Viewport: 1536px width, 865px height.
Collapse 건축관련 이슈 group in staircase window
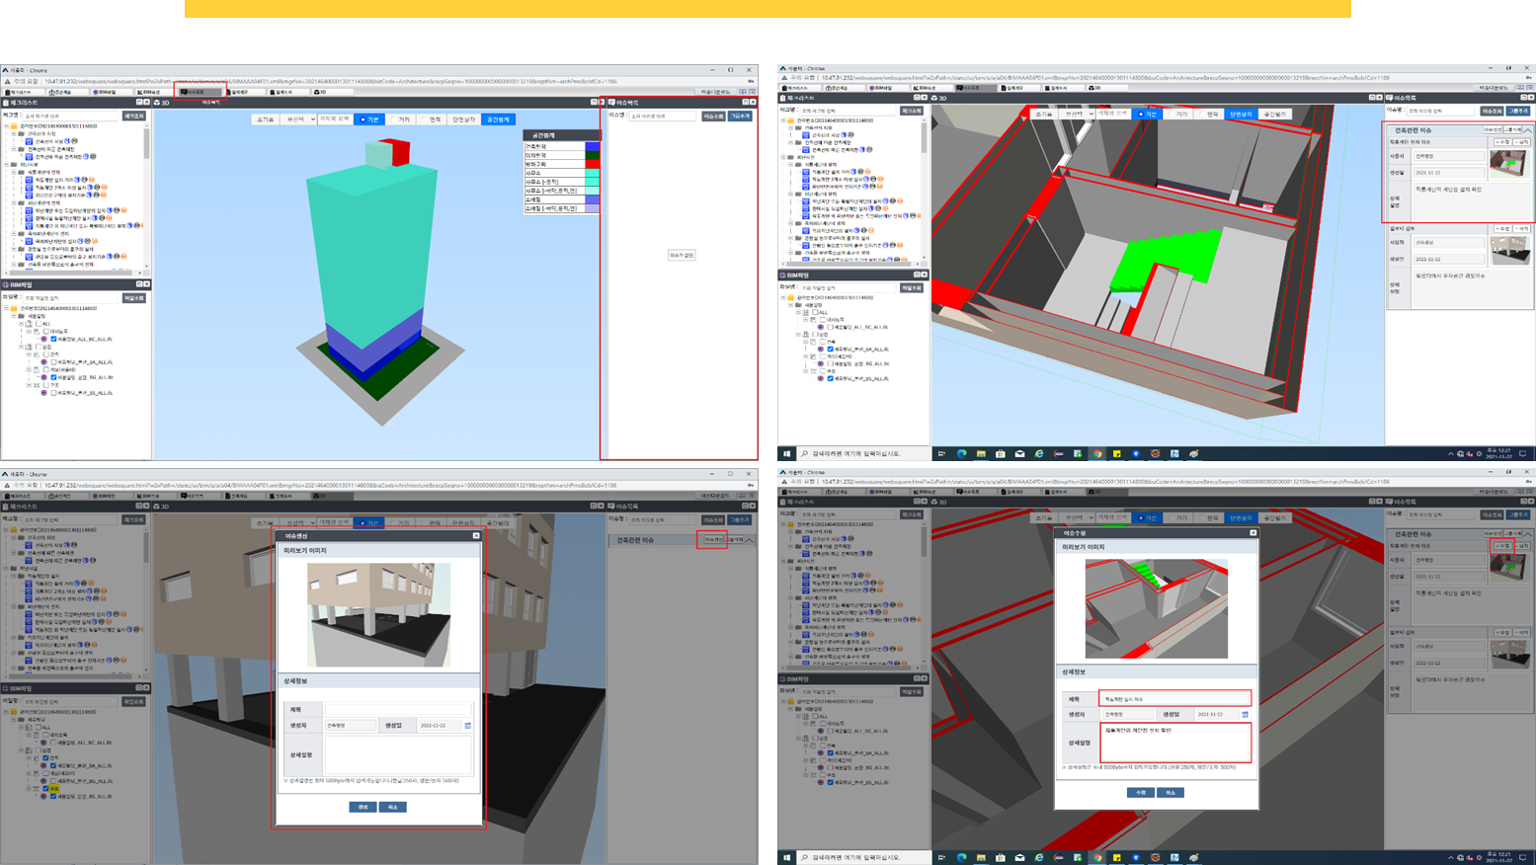[1528, 130]
